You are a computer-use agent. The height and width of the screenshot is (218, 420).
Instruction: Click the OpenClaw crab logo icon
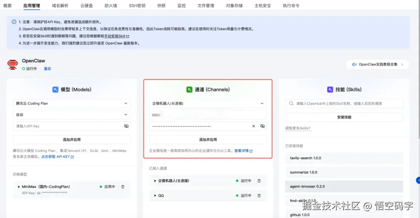12,65
